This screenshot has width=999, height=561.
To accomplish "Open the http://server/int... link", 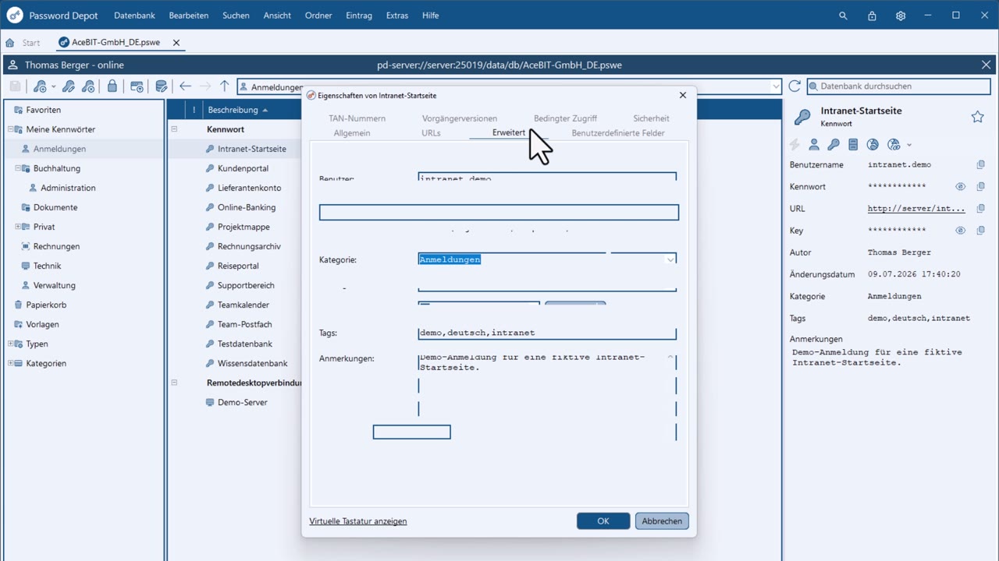I will (916, 208).
